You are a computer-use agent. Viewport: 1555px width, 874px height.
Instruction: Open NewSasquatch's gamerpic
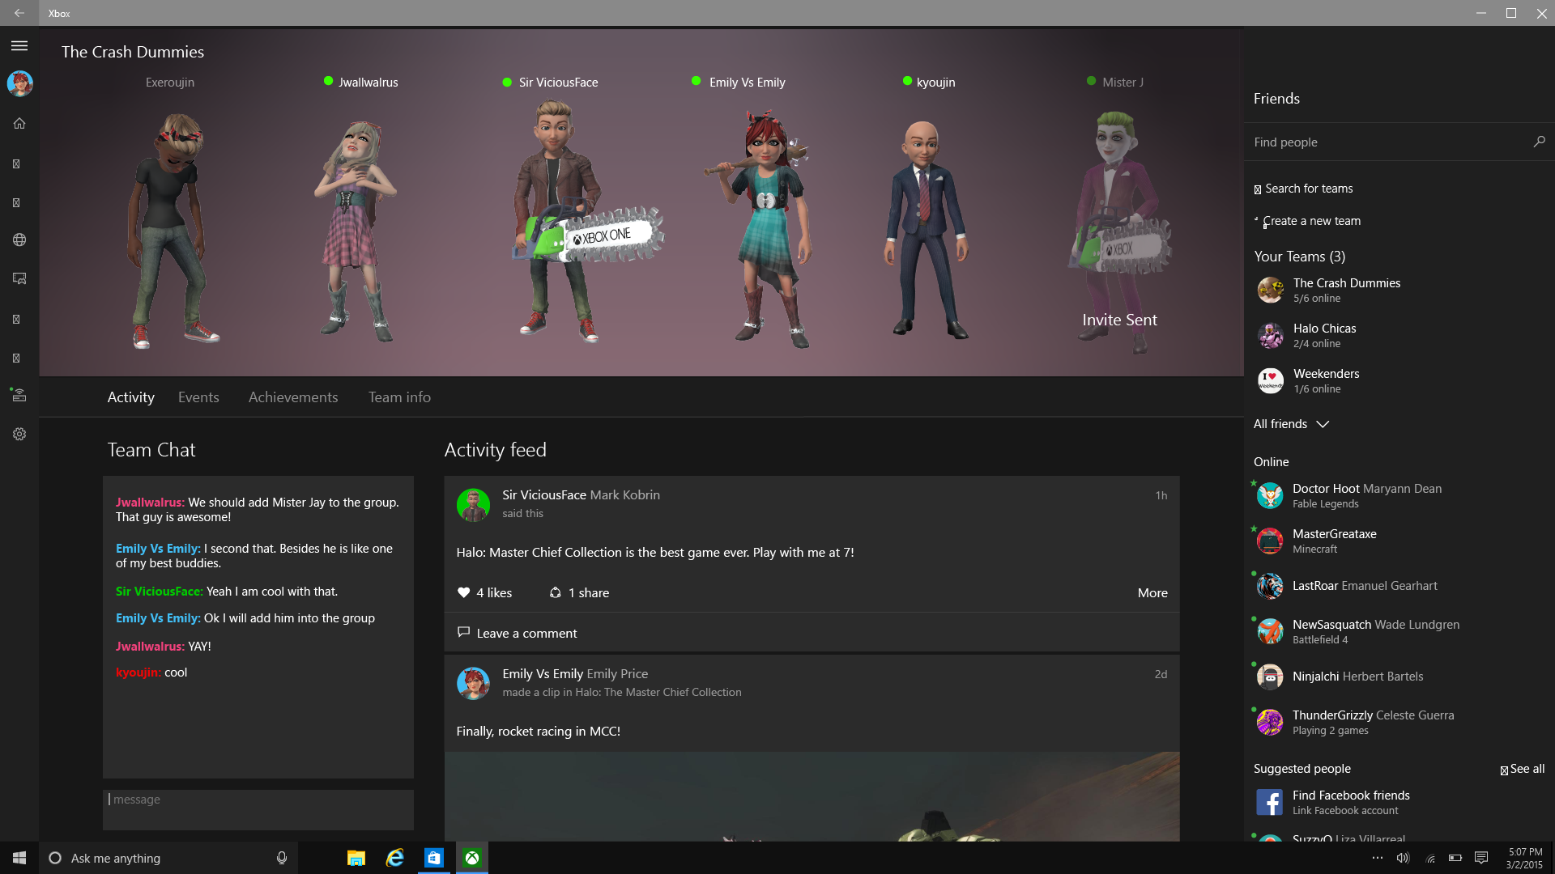(x=1270, y=631)
